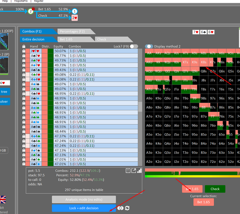Click the refresh arrows icon beside Lock button

coord(127,208)
